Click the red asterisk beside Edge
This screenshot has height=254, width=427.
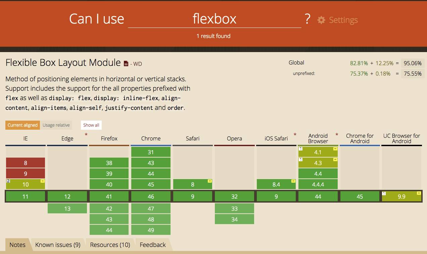(x=86, y=135)
